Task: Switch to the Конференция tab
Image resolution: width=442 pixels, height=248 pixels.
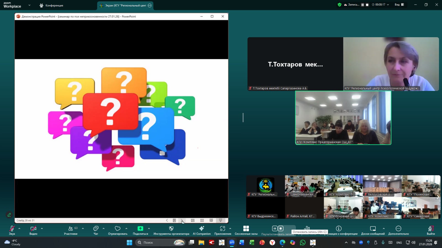Action: coord(52,6)
